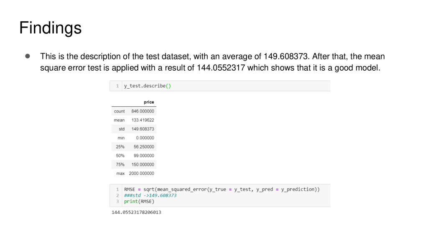
Task: Click the "Findings" slide title
Action: (50, 28)
